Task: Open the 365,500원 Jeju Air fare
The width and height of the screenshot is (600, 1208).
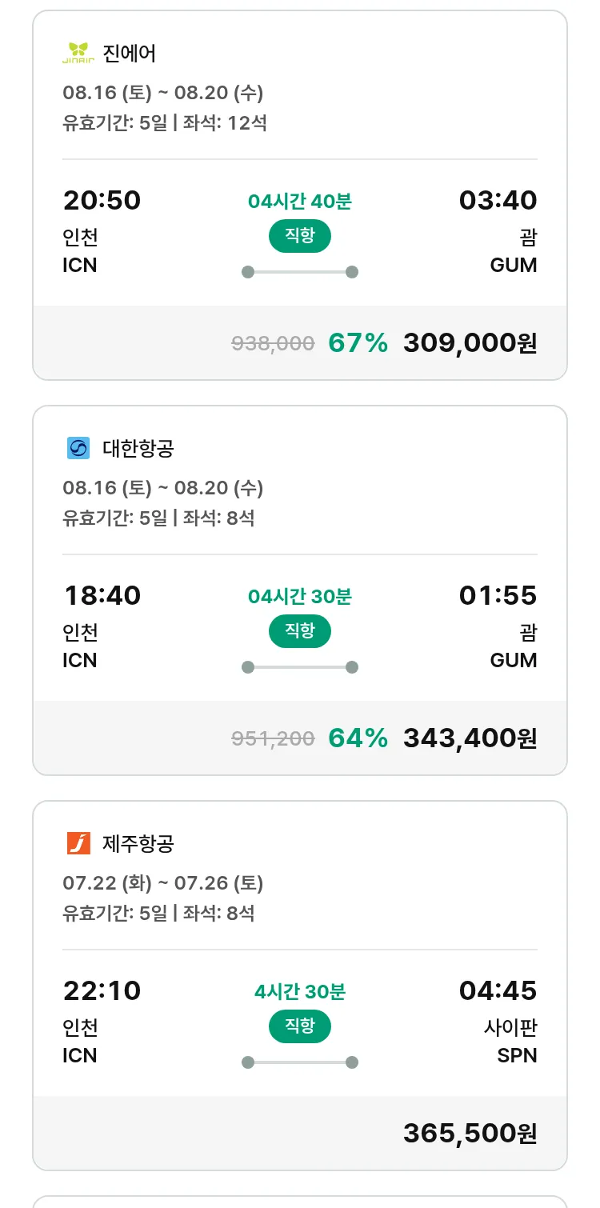Action: click(x=470, y=1134)
